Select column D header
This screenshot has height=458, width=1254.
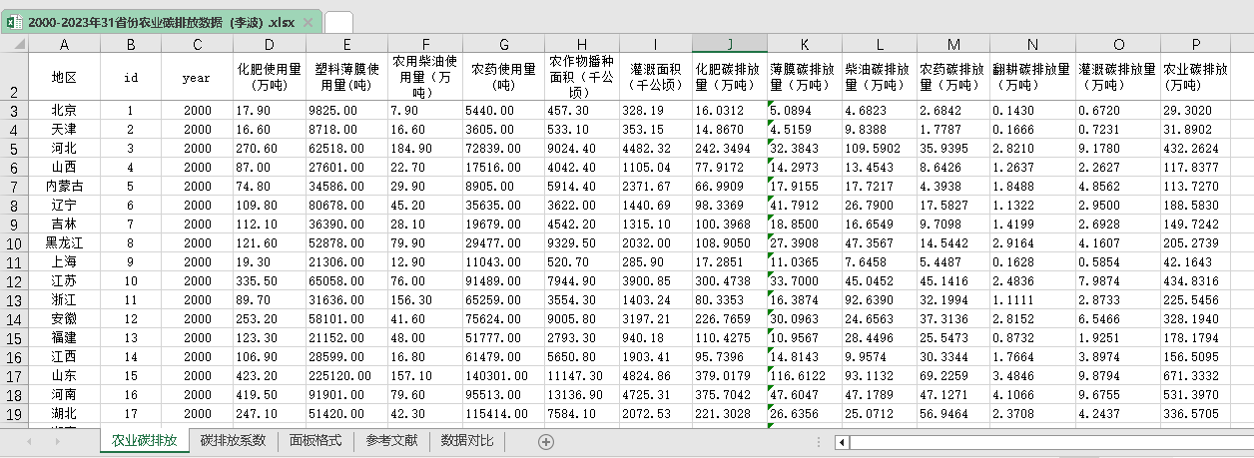point(269,44)
